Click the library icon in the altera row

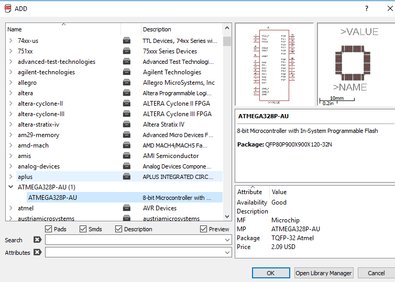[126, 93]
